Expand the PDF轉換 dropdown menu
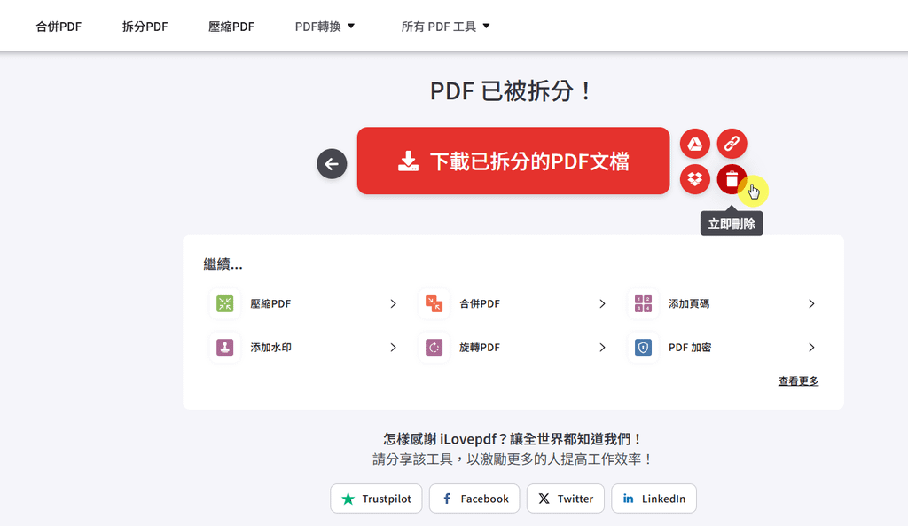This screenshot has width=908, height=526. [325, 27]
